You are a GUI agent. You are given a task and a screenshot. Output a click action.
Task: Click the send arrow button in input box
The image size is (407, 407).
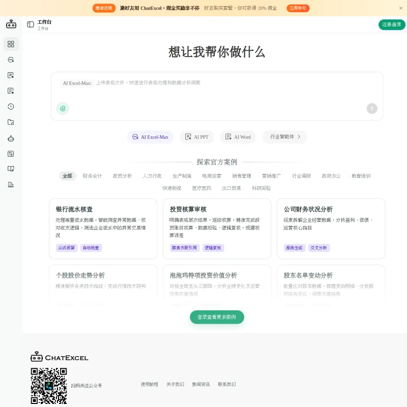[372, 108]
